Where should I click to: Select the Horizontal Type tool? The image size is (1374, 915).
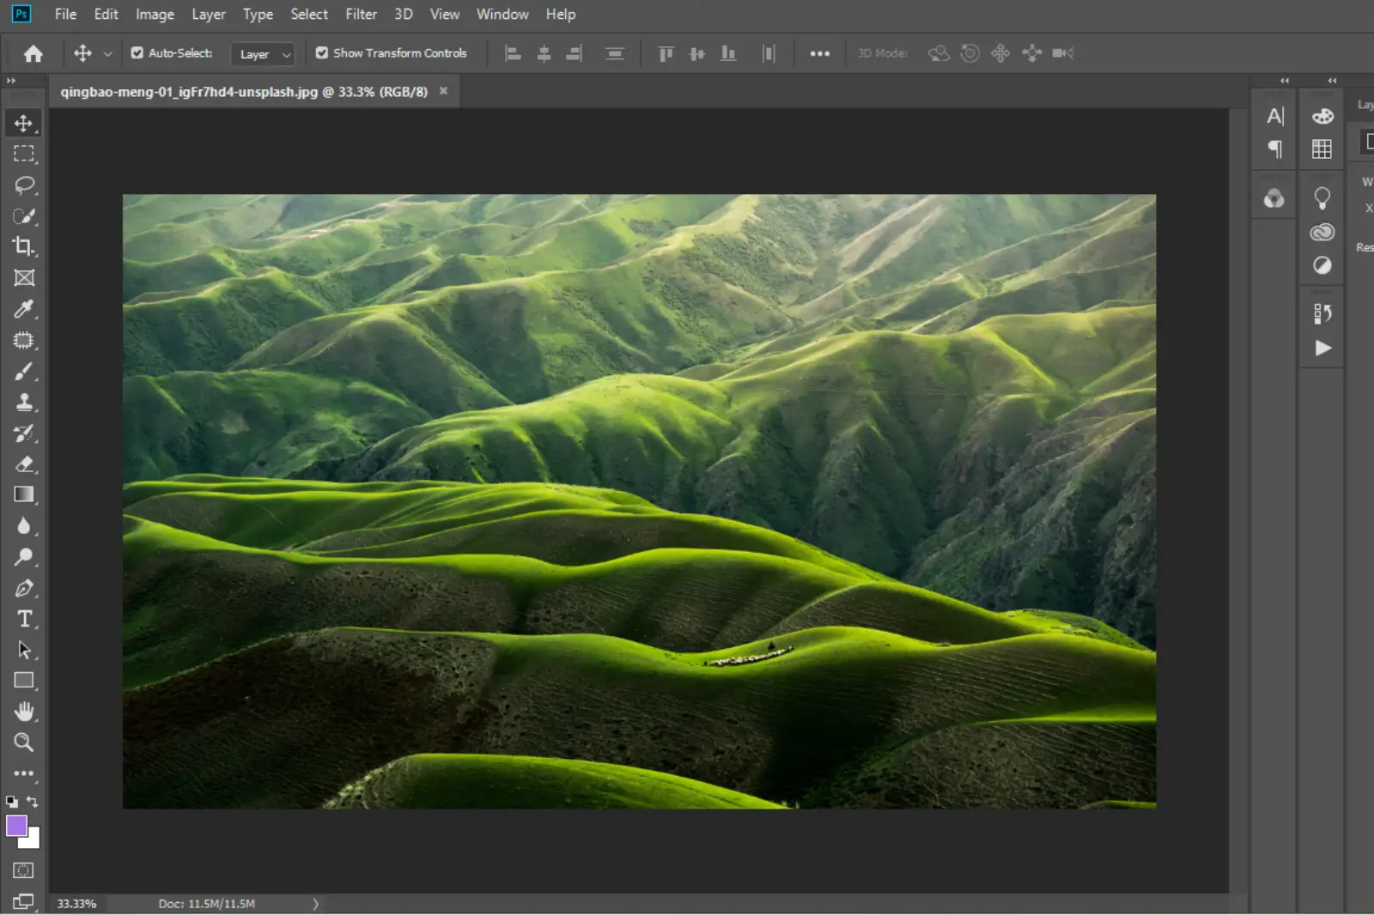tap(24, 619)
